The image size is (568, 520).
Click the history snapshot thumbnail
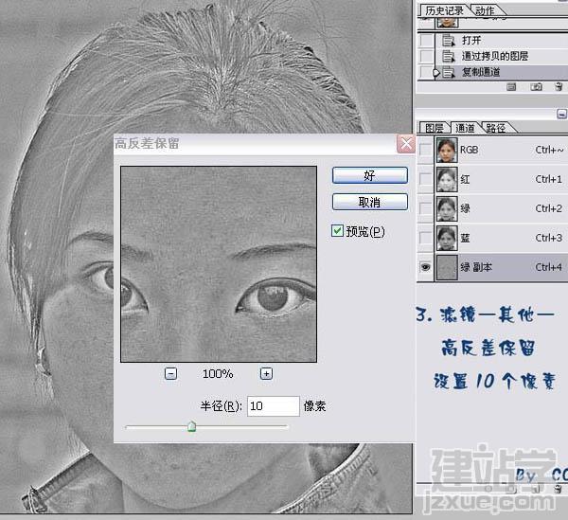(448, 22)
